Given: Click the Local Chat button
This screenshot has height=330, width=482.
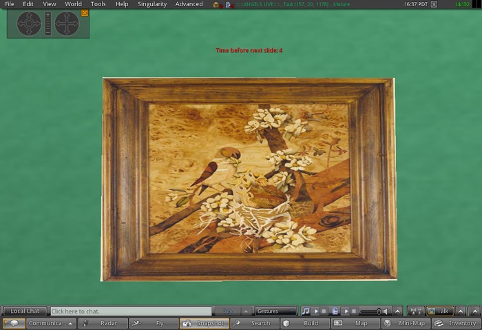Looking at the screenshot, I should point(25,311).
